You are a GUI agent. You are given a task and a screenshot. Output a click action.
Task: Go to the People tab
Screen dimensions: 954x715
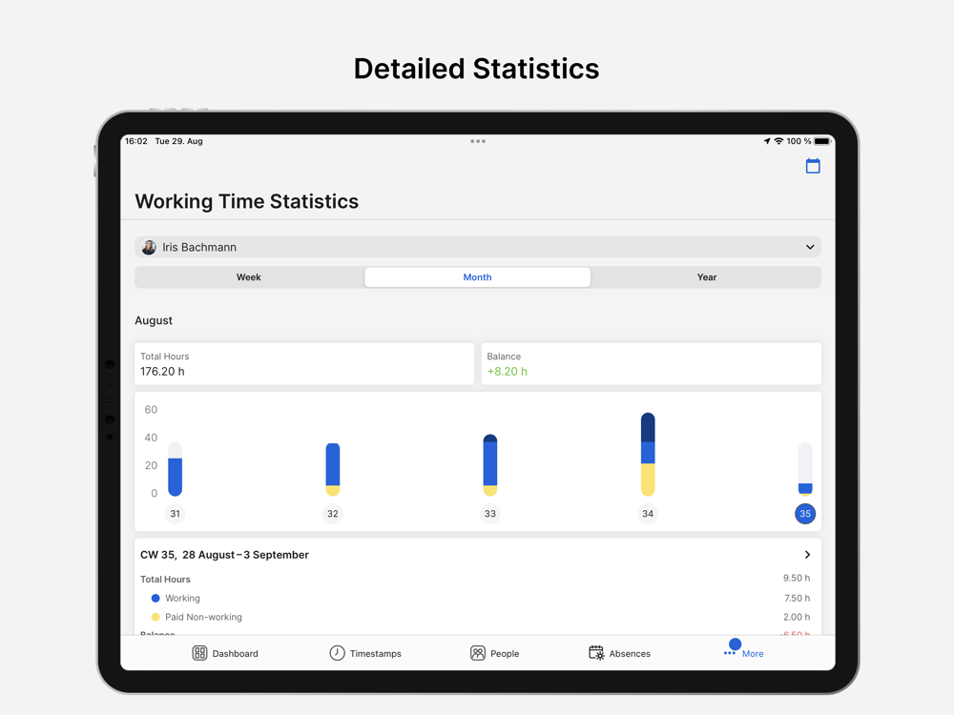click(x=494, y=653)
